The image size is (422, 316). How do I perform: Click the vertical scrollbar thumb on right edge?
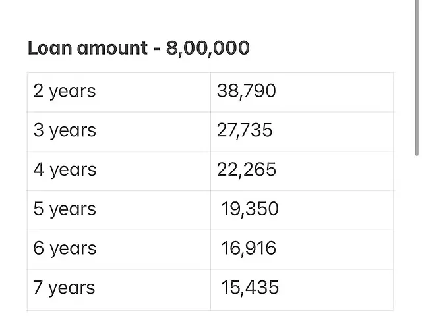(417, 78)
